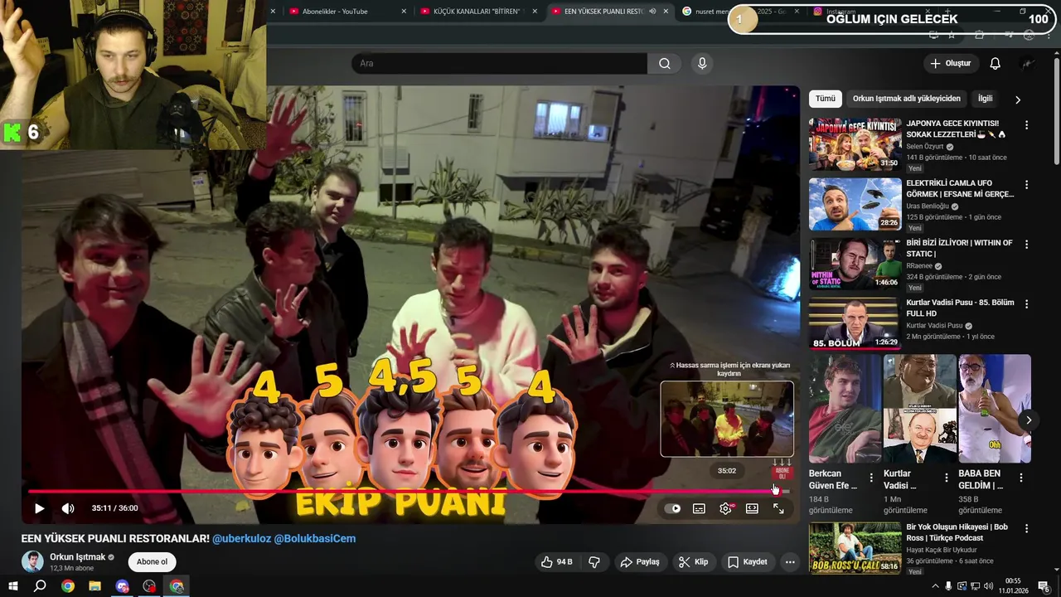
Task: Focus the 'Ara' search field
Action: coord(499,64)
